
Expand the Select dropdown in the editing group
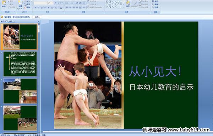click(x=155, y=7)
